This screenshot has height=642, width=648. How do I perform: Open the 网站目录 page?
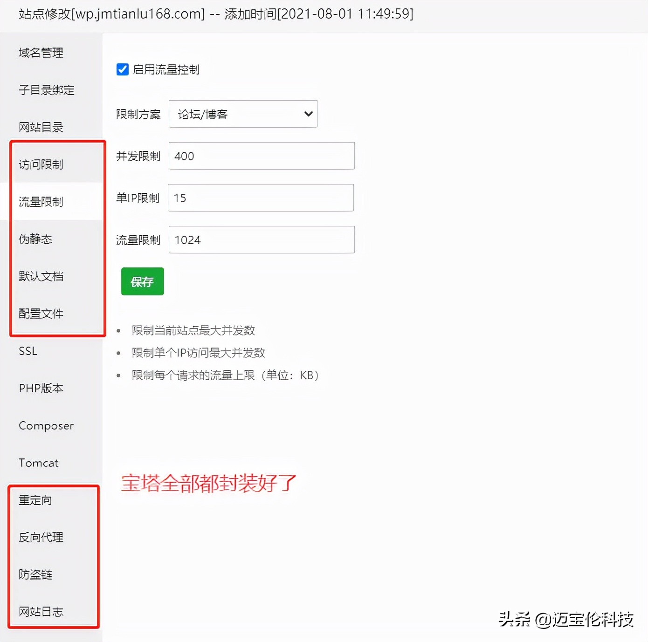(41, 127)
